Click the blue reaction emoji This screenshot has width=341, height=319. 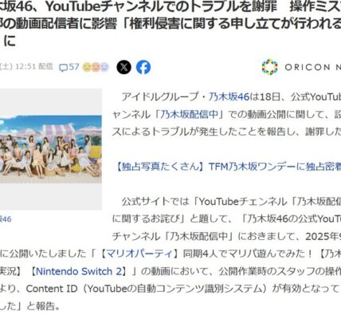[104, 67]
